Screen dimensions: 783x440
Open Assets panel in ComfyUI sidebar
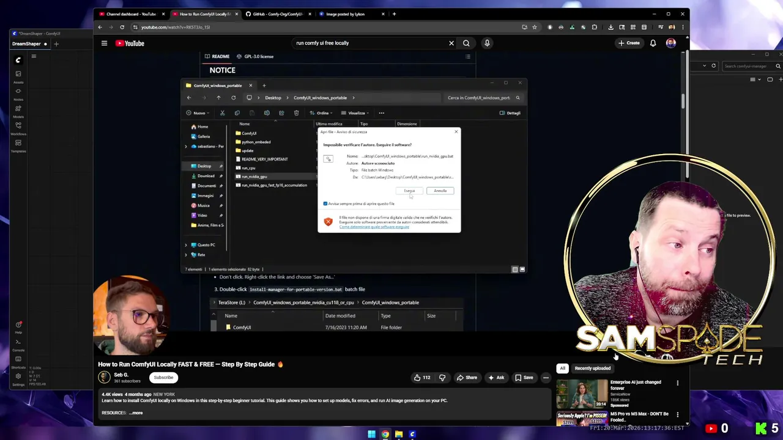point(18,76)
